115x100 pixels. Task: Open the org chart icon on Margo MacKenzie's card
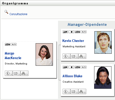pos(24,73)
